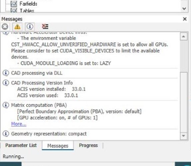Toggle the error messages filter icon
The image size is (191, 166).
pyautogui.click(x=5, y=26)
